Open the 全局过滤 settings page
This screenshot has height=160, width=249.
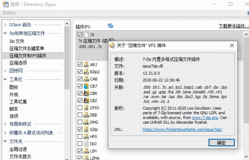(18, 149)
